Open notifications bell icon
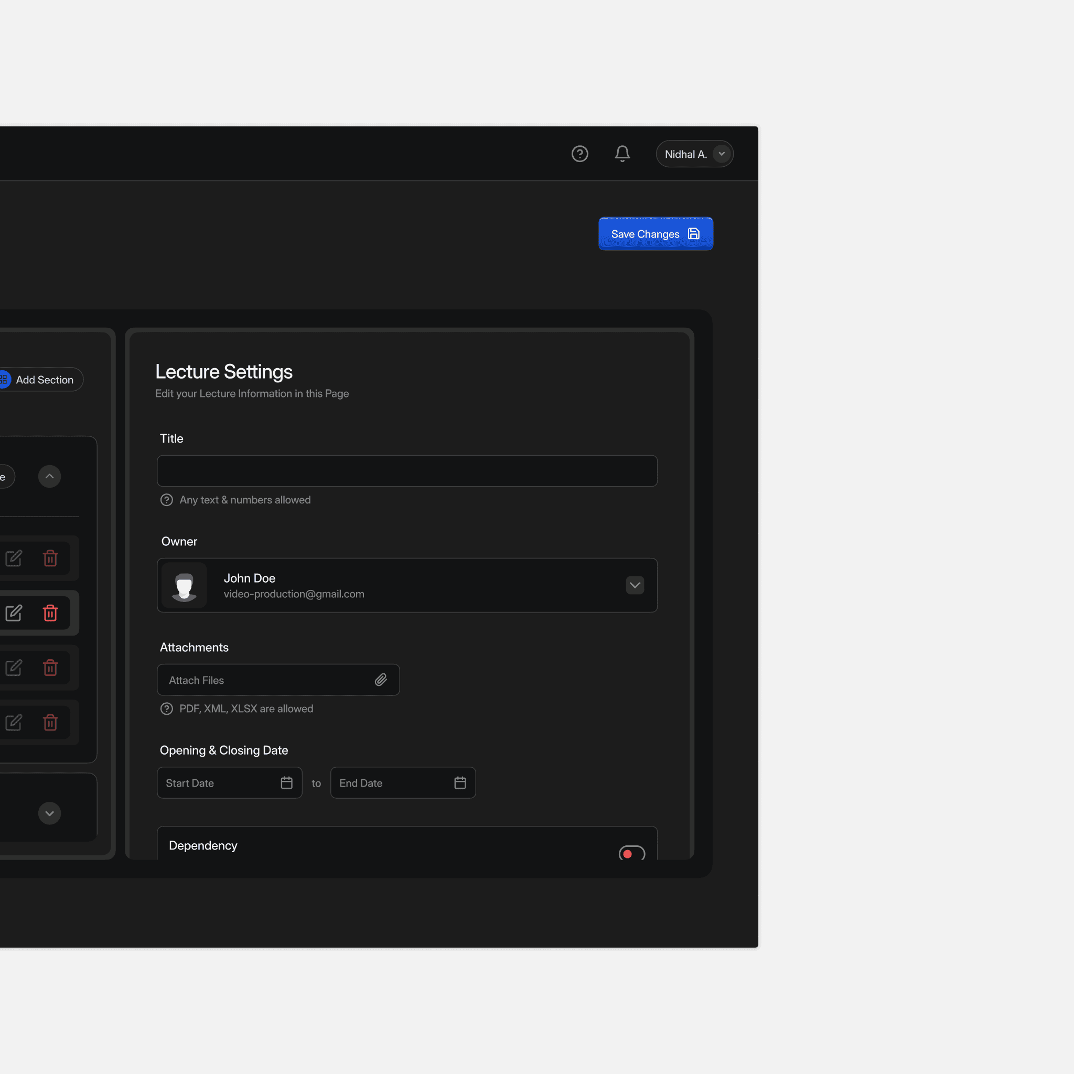The image size is (1074, 1074). coord(622,154)
